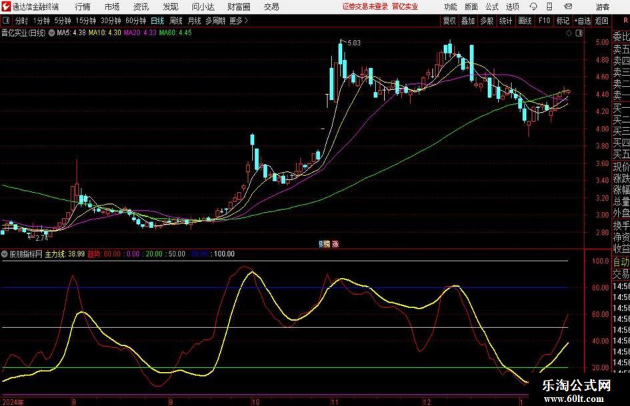Open the 问小达 menu
The height and width of the screenshot is (406, 630).
pos(203,7)
